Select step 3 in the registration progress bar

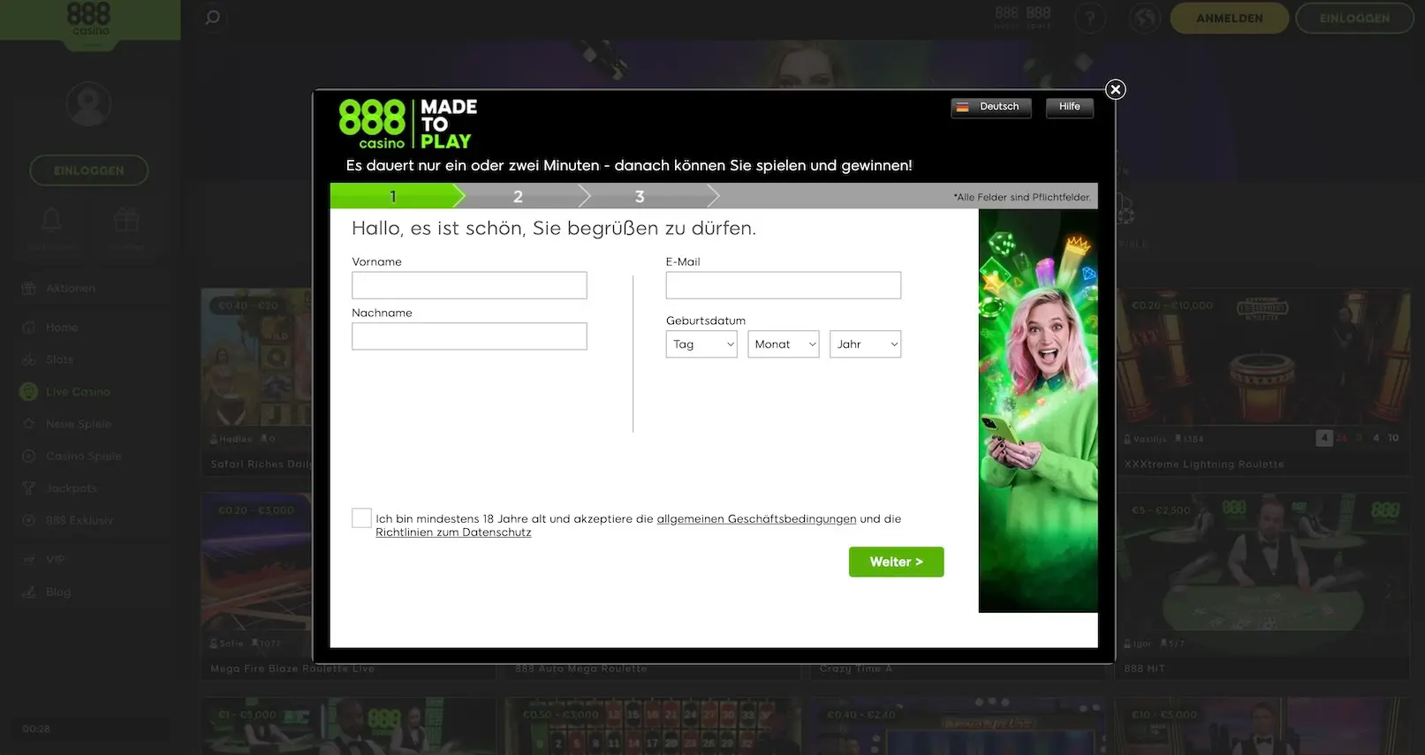(640, 196)
